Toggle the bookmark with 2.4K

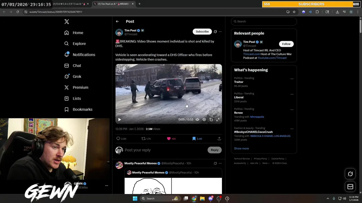(197, 139)
